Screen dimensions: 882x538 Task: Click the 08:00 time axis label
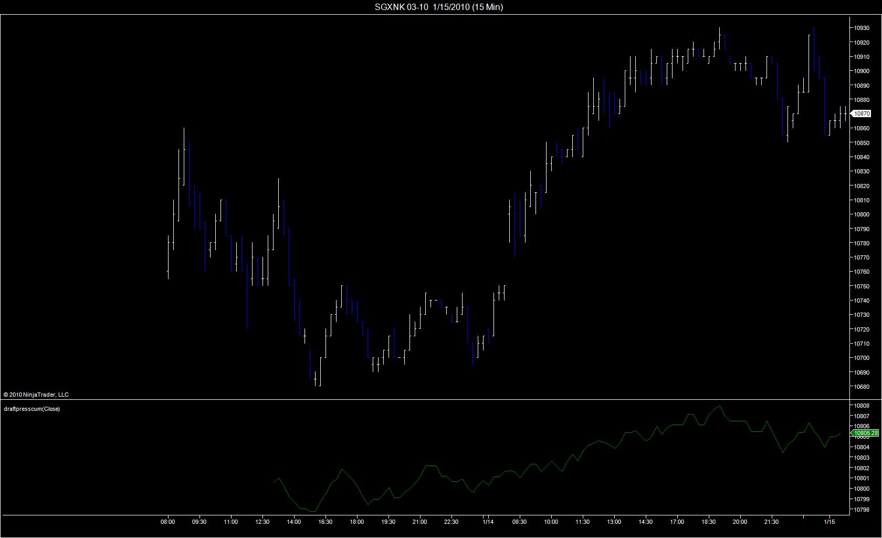(168, 522)
